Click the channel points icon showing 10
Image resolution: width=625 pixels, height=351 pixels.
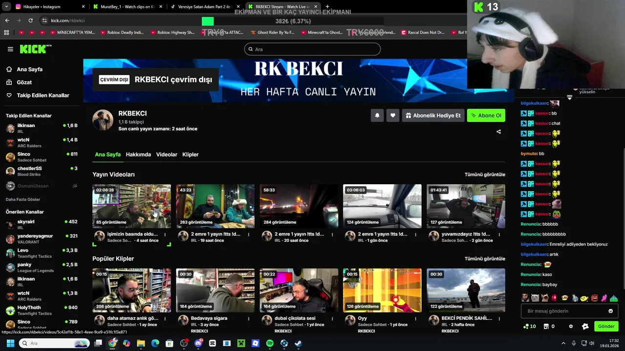(x=529, y=327)
